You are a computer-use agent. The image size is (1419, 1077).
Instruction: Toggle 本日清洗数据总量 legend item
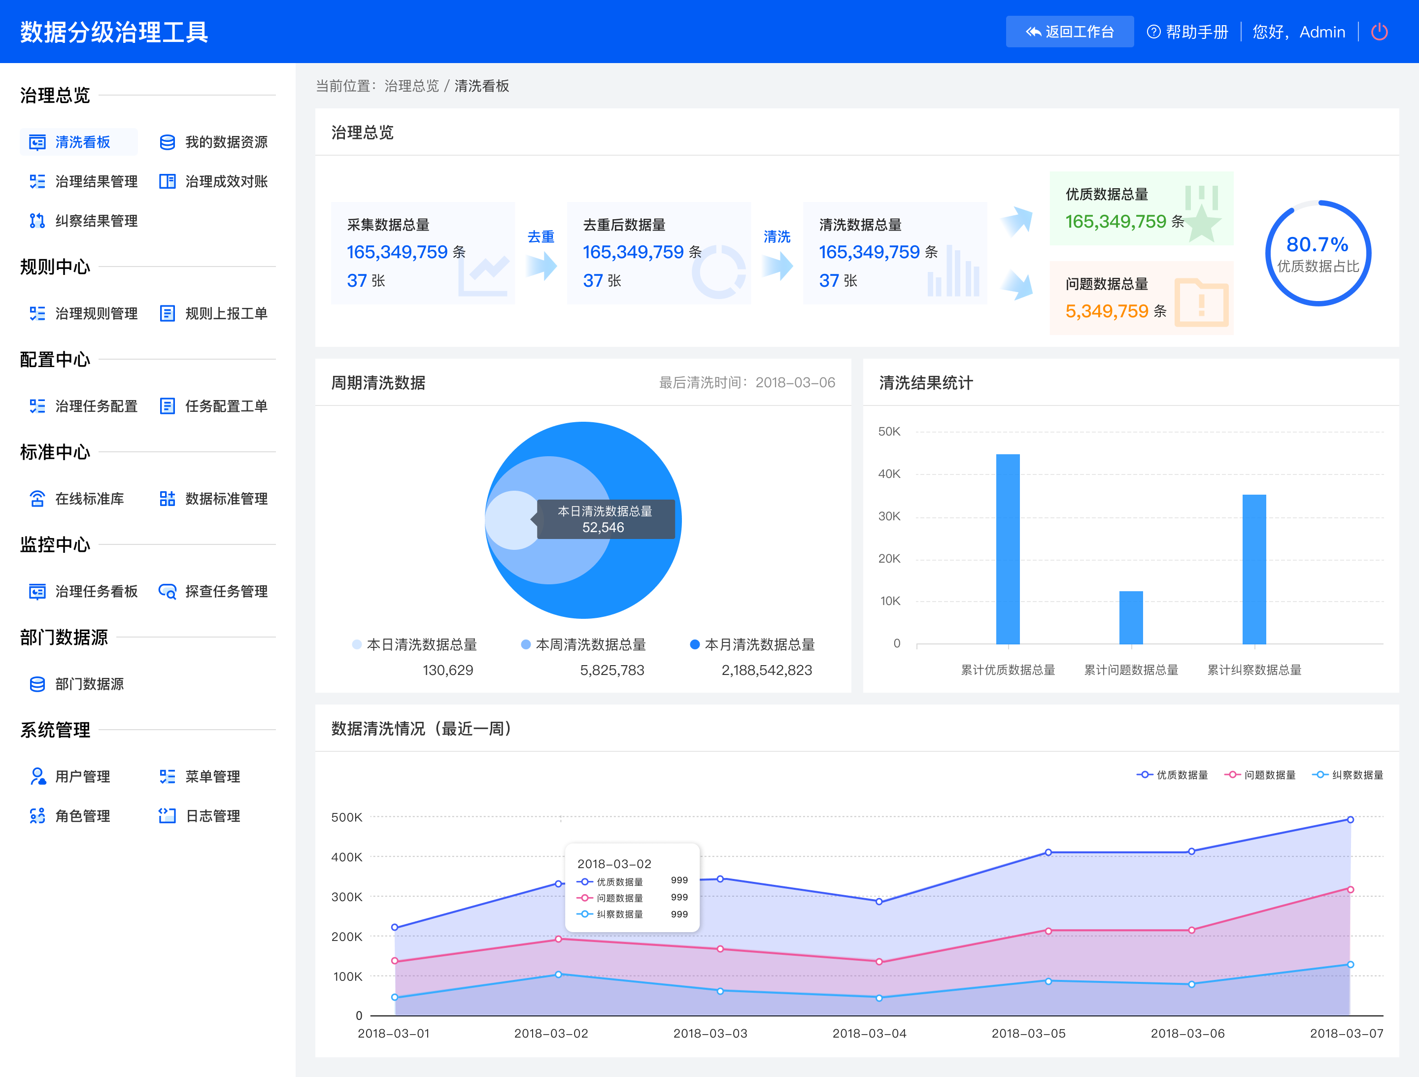tap(414, 644)
